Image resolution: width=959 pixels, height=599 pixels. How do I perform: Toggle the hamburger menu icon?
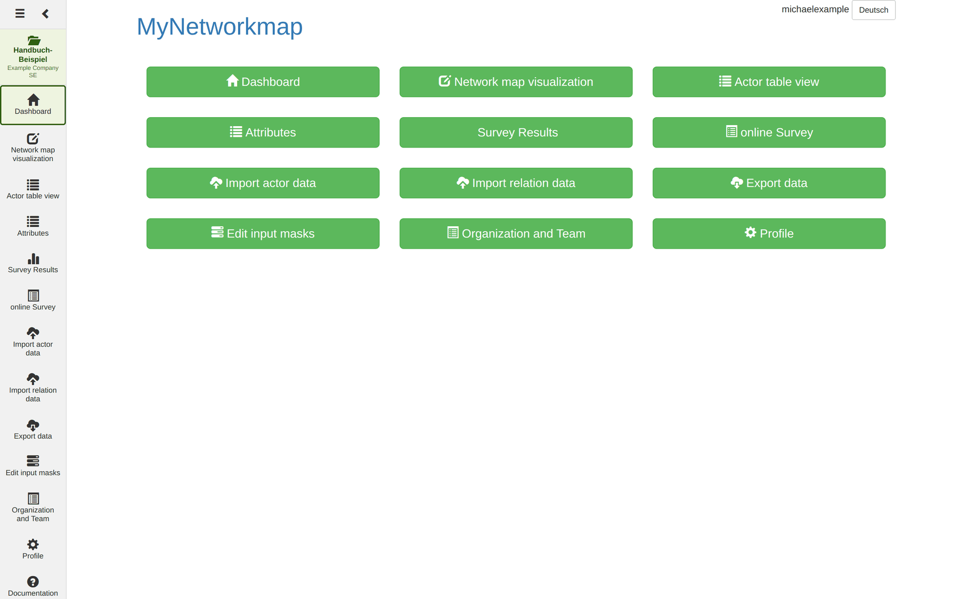click(x=20, y=13)
